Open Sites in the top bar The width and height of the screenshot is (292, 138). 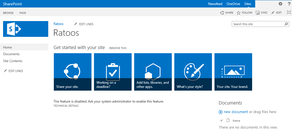[248, 4]
